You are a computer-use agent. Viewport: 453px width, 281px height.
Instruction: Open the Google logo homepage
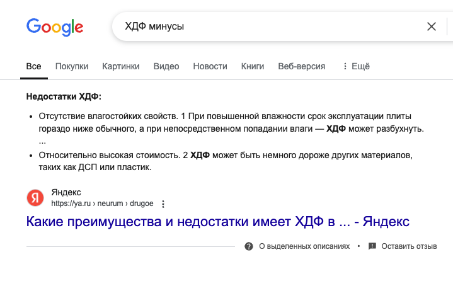55,27
